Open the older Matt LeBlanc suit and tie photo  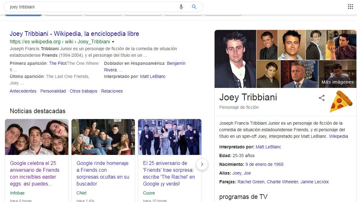click(299, 74)
